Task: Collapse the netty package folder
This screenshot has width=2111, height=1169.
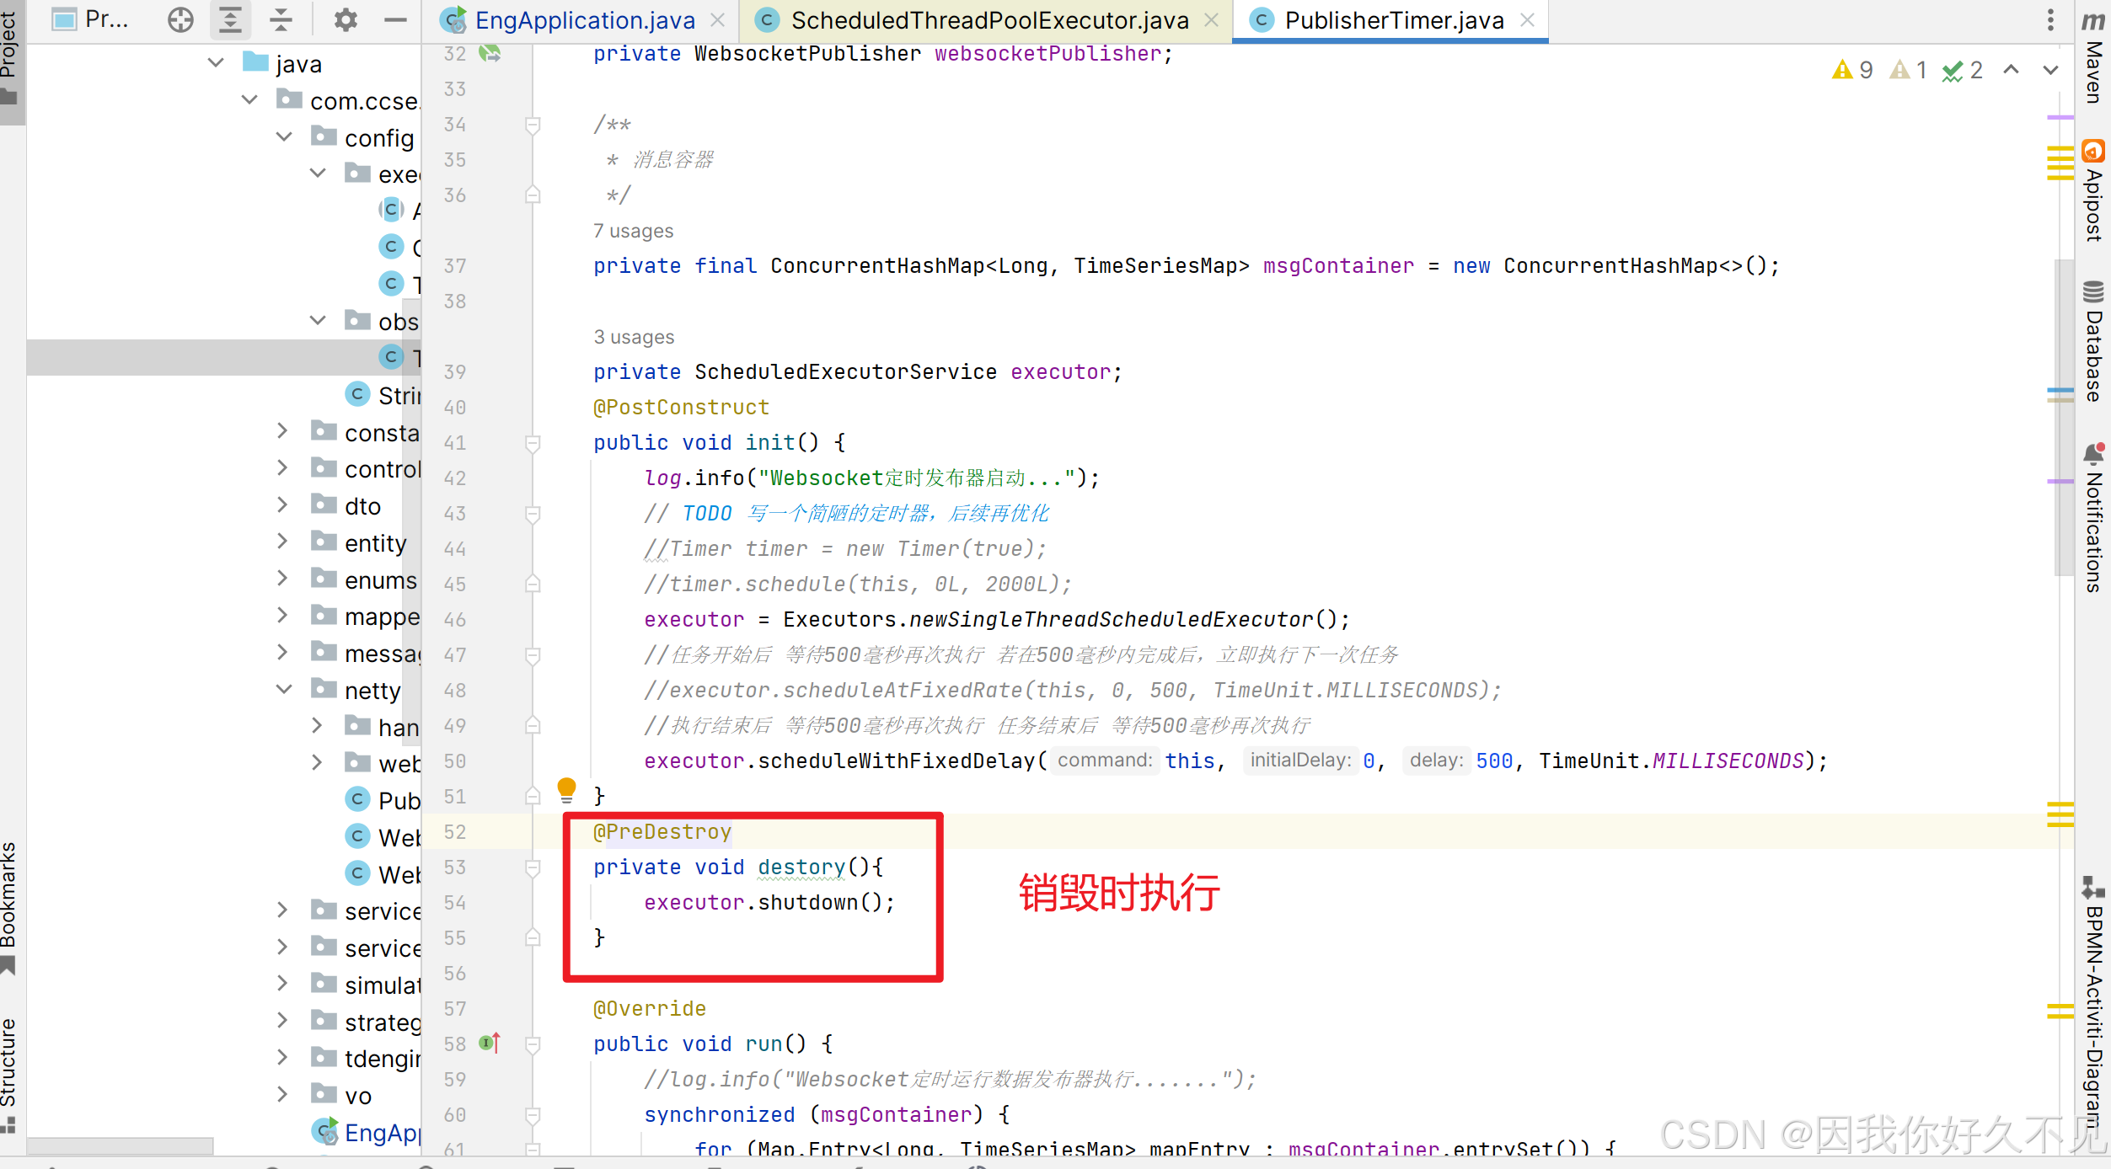Action: pos(284,690)
